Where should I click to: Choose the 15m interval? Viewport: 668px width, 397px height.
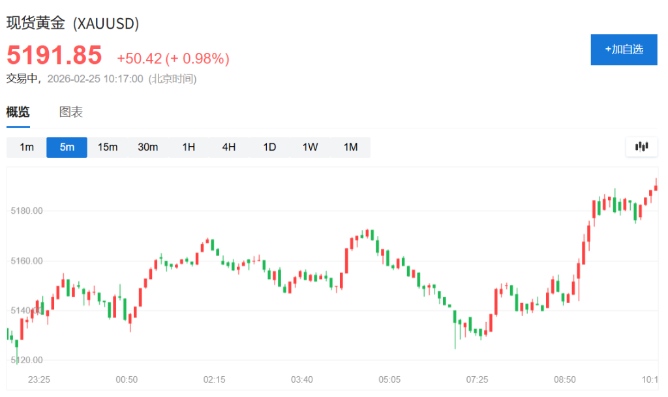pyautogui.click(x=108, y=147)
